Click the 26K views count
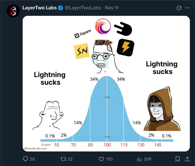 [148, 159]
